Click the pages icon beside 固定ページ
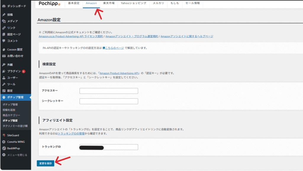This screenshot has height=171, width=303. [4, 34]
